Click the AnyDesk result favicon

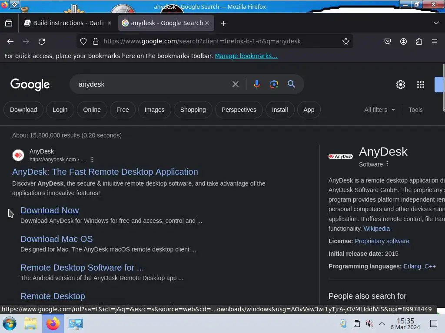tap(18, 155)
